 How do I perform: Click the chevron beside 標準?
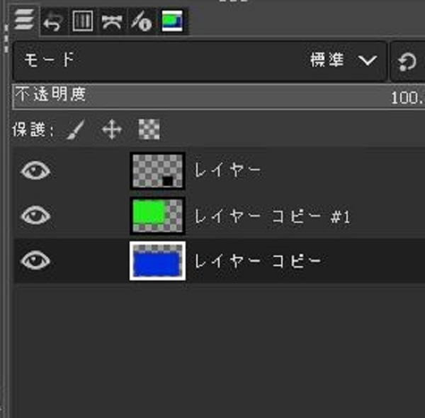[368, 60]
